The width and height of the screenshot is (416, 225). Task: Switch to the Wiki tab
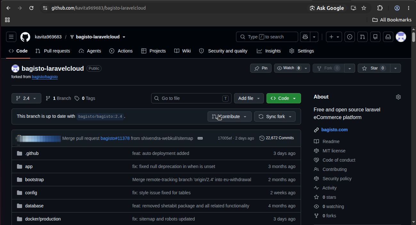(183, 51)
